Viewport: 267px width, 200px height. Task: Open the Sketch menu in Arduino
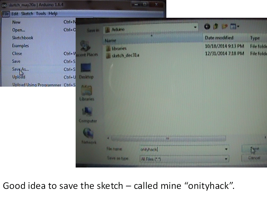[27, 14]
